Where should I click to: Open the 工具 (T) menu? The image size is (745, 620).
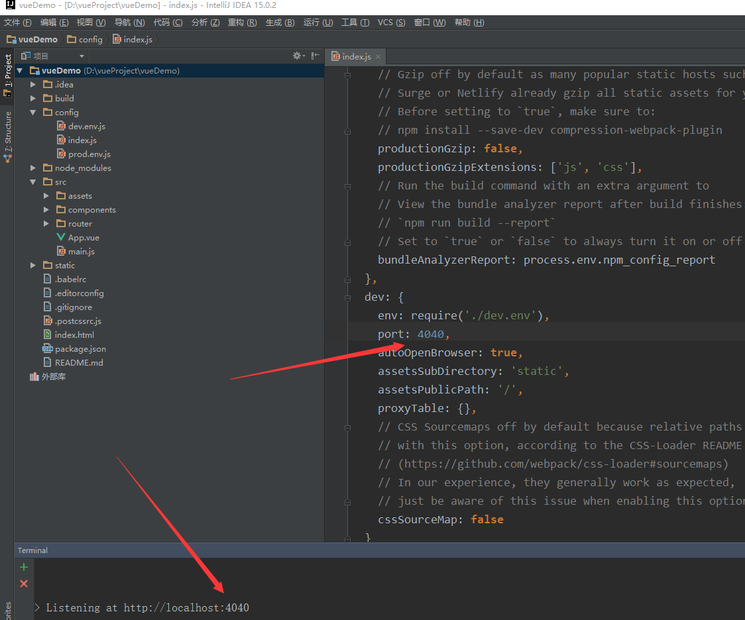click(355, 23)
